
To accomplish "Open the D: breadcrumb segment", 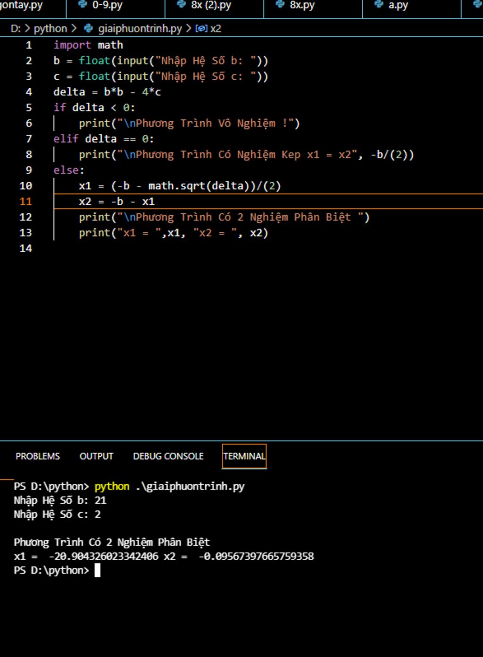I will (x=16, y=28).
